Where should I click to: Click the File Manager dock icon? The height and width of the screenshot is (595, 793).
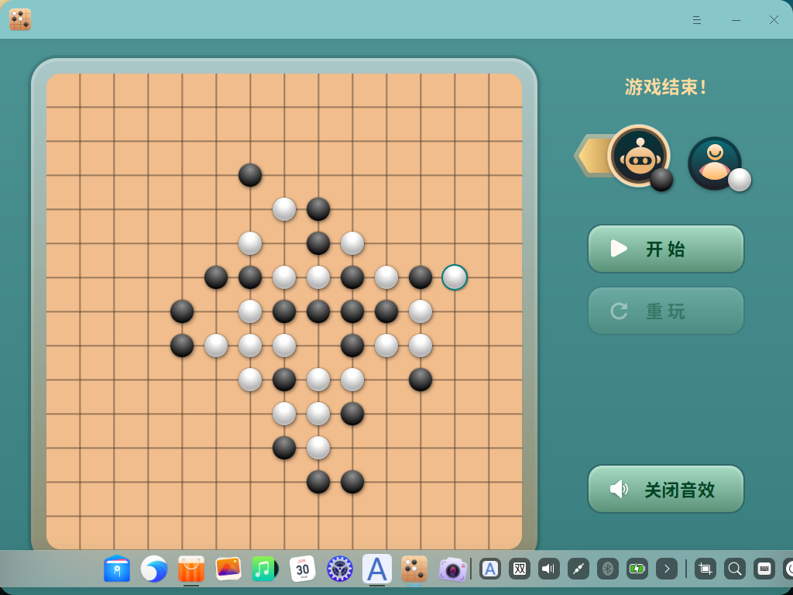(x=117, y=569)
